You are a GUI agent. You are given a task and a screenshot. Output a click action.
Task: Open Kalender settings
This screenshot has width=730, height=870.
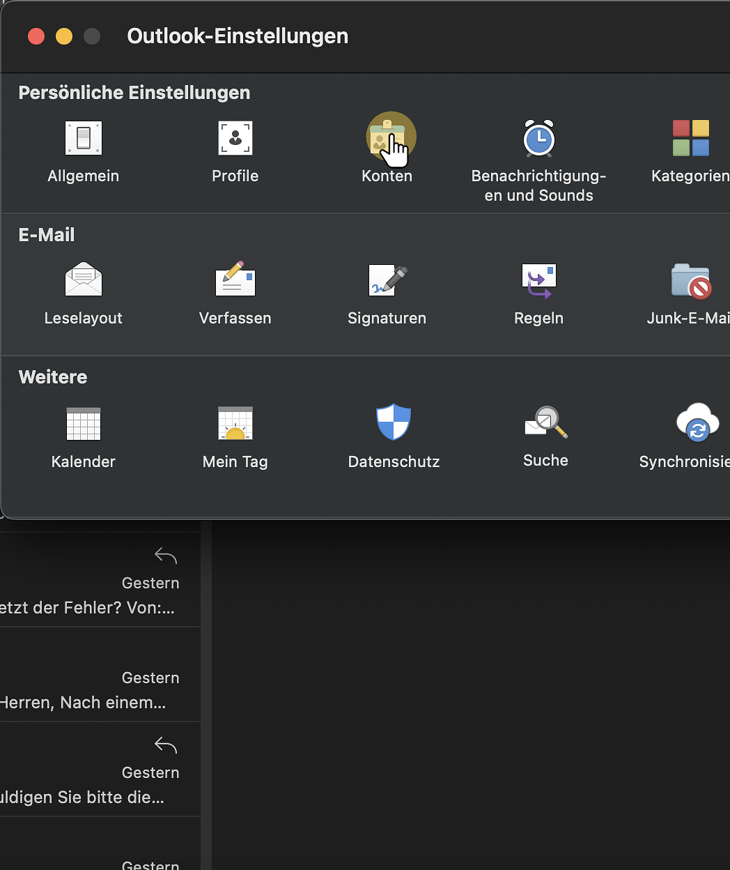click(x=83, y=424)
